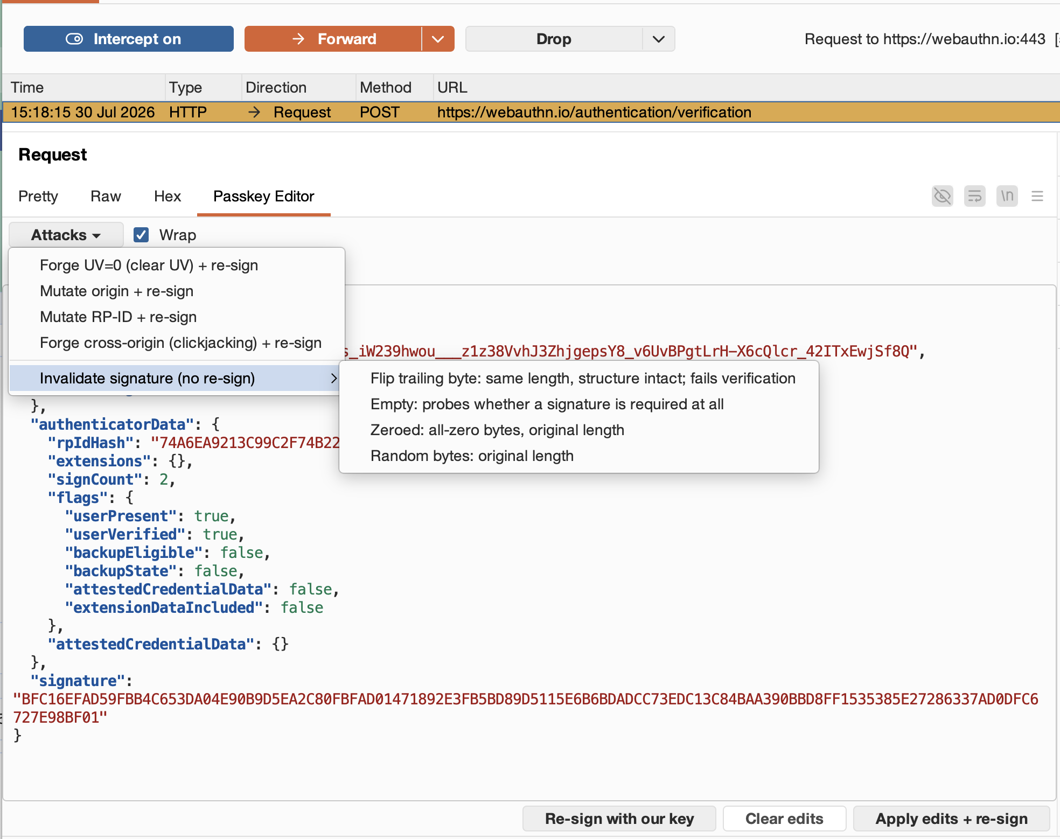Click the "signCount": 2 line
Image resolution: width=1060 pixels, height=839 pixels.
[111, 479]
